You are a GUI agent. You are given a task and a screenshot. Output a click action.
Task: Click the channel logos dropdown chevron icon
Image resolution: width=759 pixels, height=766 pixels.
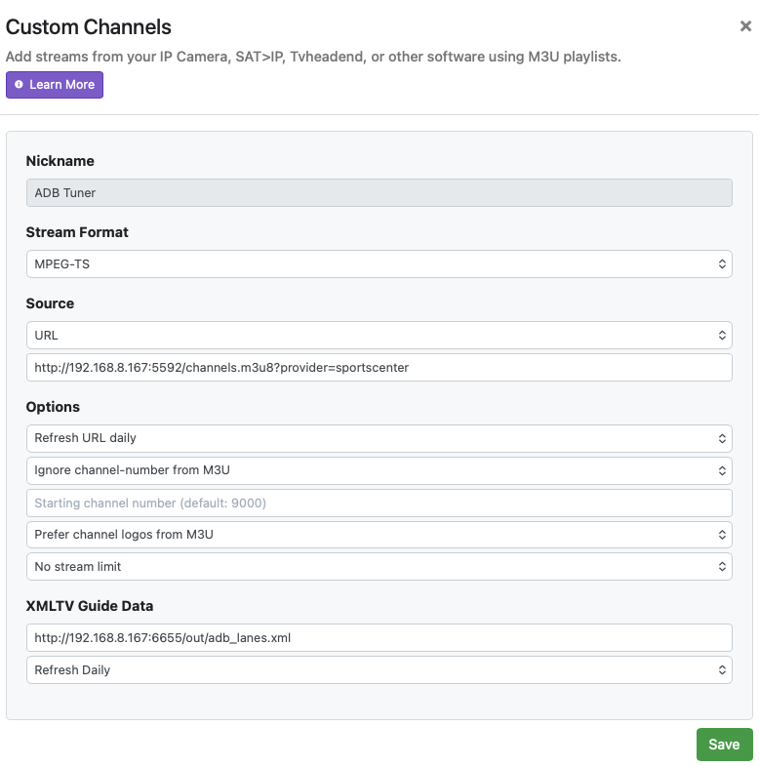coord(722,535)
